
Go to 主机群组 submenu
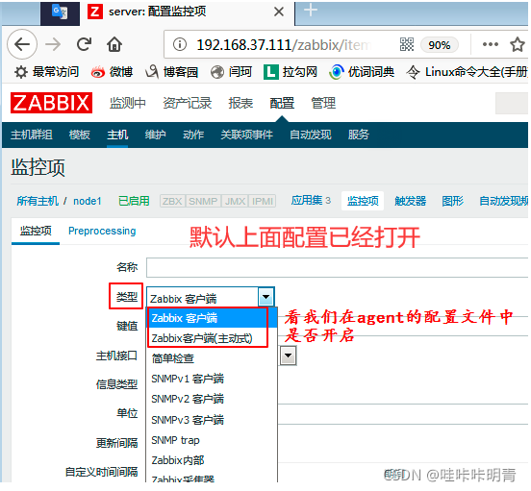(32, 135)
